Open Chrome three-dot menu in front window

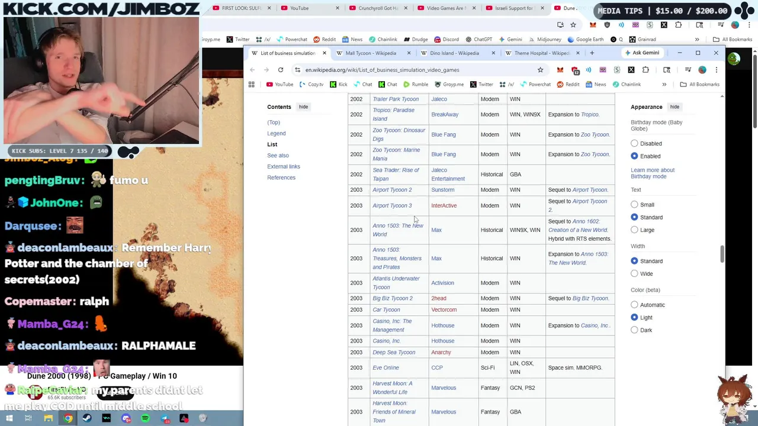(716, 70)
